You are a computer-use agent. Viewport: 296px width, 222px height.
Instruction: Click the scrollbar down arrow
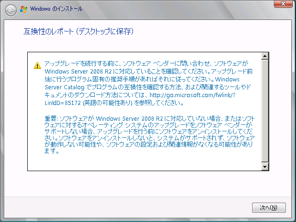(x=265, y=167)
